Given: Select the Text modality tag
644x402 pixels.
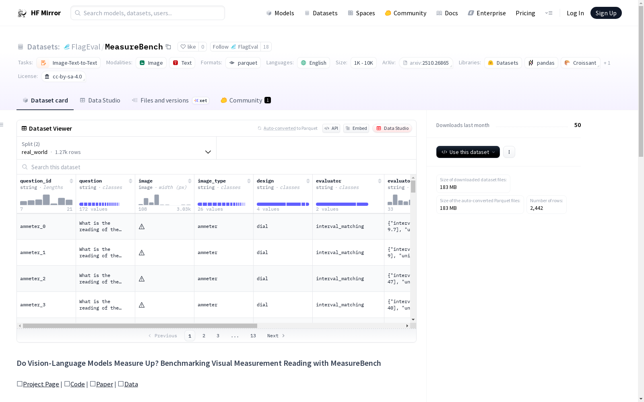Looking at the screenshot, I should pyautogui.click(x=182, y=63).
